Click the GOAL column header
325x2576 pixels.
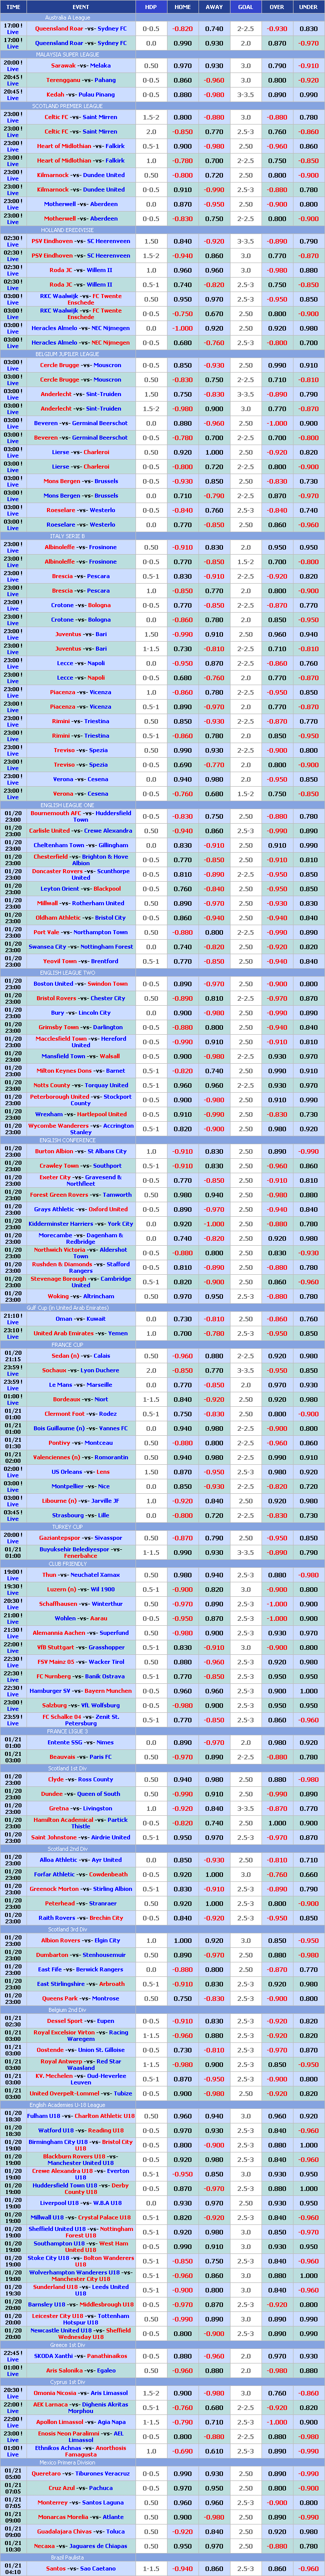pyautogui.click(x=245, y=7)
